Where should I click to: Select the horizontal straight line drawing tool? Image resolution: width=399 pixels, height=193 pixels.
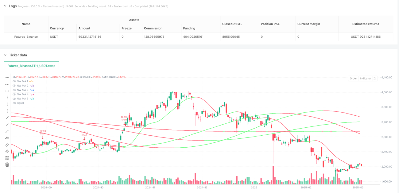pos(7,77)
